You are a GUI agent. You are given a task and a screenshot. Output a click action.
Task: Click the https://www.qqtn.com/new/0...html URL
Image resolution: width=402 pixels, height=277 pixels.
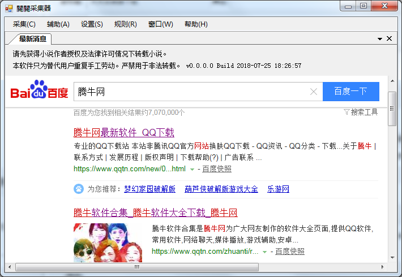coord(130,169)
